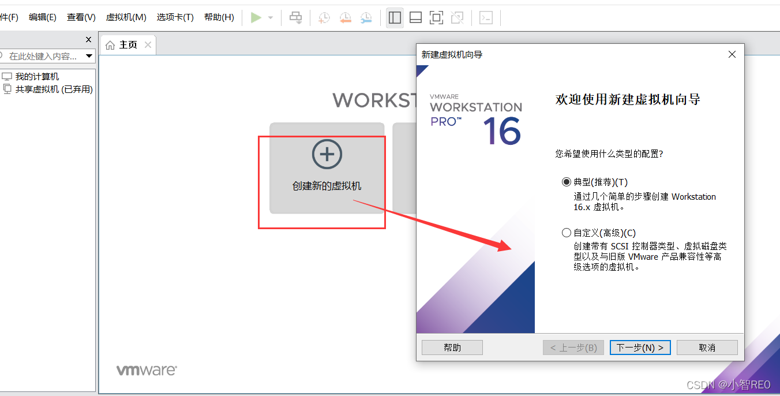Open the 选项卡(T) menu

click(175, 17)
